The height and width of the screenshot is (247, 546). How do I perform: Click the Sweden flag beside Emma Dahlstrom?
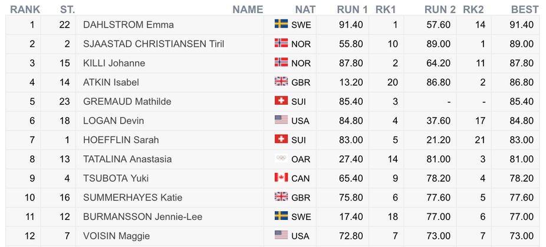[281, 24]
